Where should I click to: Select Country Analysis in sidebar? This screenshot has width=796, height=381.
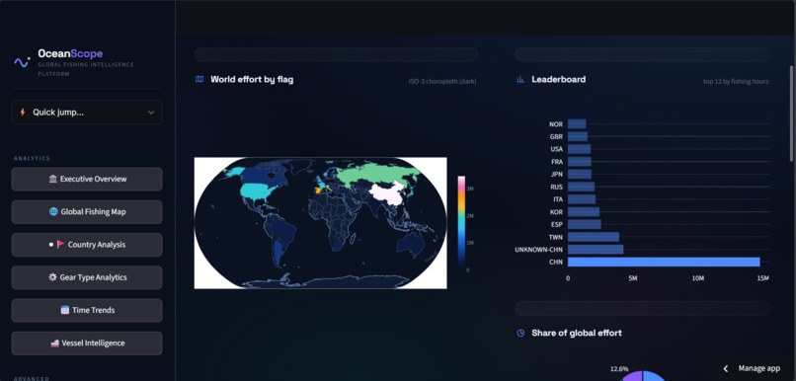pyautogui.click(x=87, y=245)
